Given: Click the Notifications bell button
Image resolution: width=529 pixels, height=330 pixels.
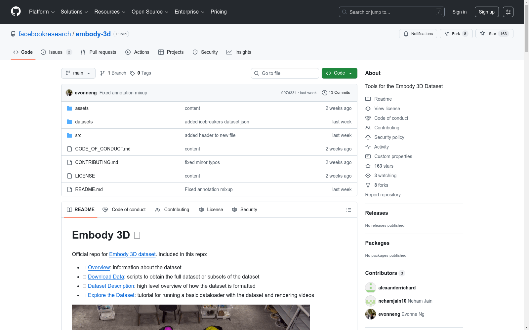Looking at the screenshot, I should pos(418,34).
